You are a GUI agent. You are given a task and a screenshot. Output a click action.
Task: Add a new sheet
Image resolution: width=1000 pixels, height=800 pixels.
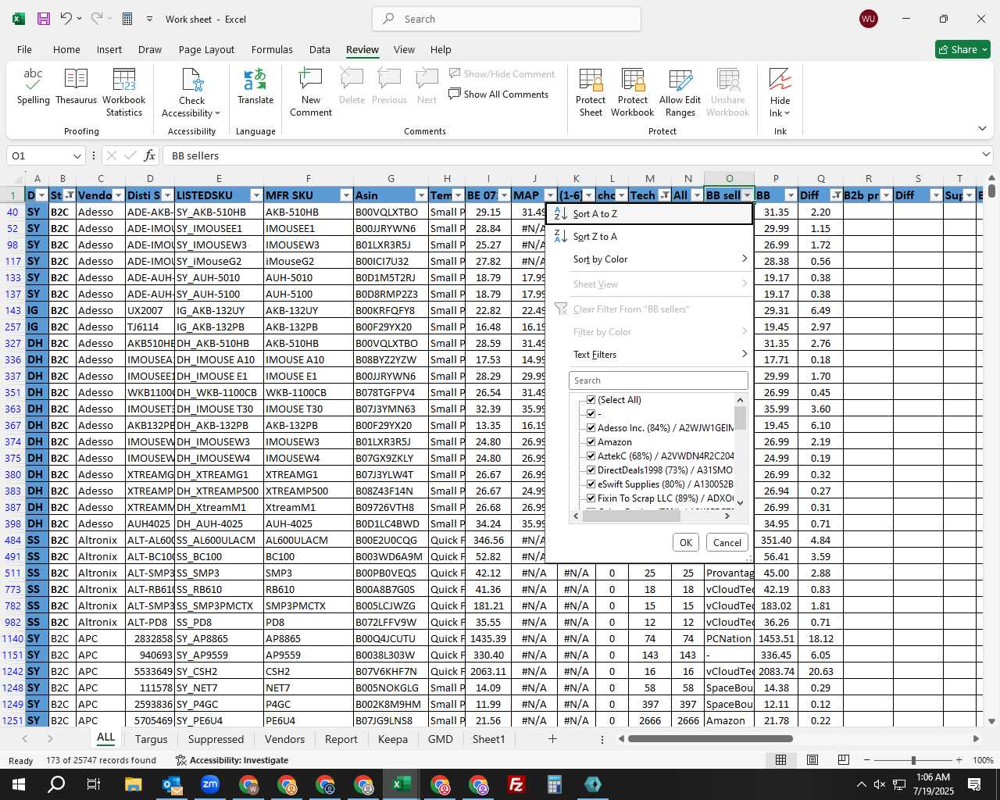coord(552,739)
